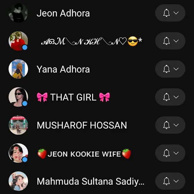
Task: Open JEON KOOKIE WIFE channel name
Action: [84, 154]
